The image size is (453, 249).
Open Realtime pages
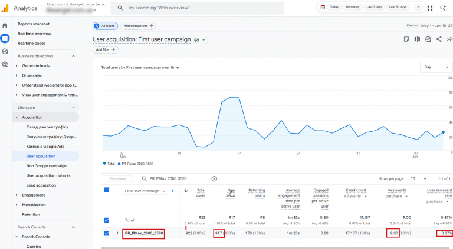pos(31,43)
